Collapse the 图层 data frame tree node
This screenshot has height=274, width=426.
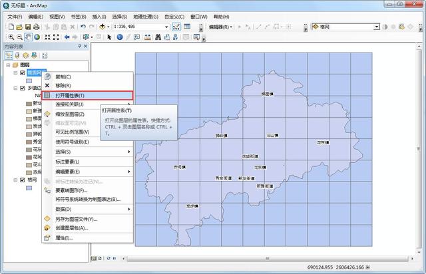(x=9, y=65)
